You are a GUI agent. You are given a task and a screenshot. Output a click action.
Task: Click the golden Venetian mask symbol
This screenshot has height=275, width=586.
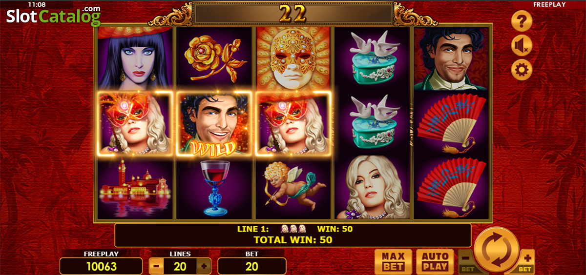point(293,59)
